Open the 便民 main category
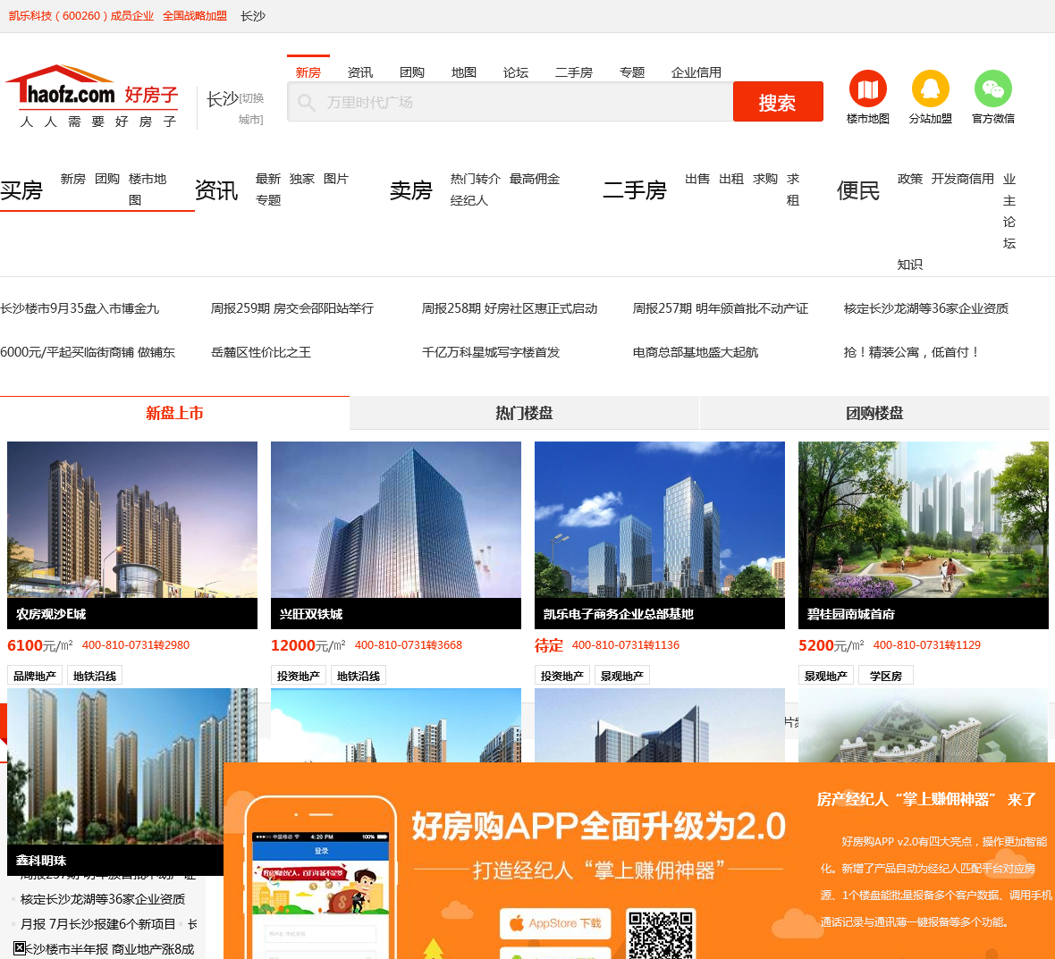Viewport: 1055px width, 959px height. coord(858,190)
